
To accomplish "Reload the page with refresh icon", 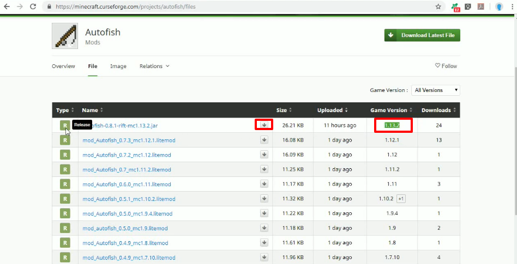I will click(x=33, y=7).
